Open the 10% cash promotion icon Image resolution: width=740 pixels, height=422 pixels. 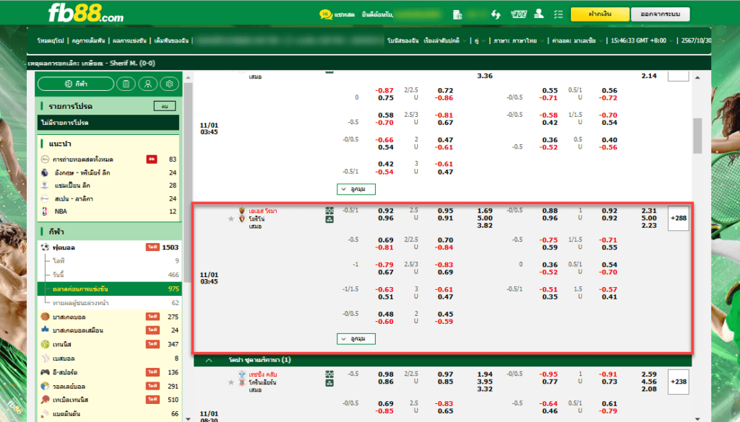coord(518,14)
